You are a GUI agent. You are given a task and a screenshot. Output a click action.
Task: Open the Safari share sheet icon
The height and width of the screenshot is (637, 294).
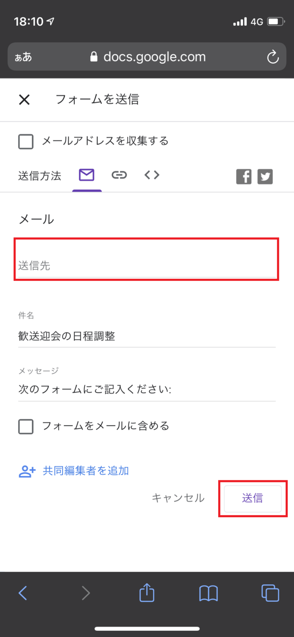[146, 593]
